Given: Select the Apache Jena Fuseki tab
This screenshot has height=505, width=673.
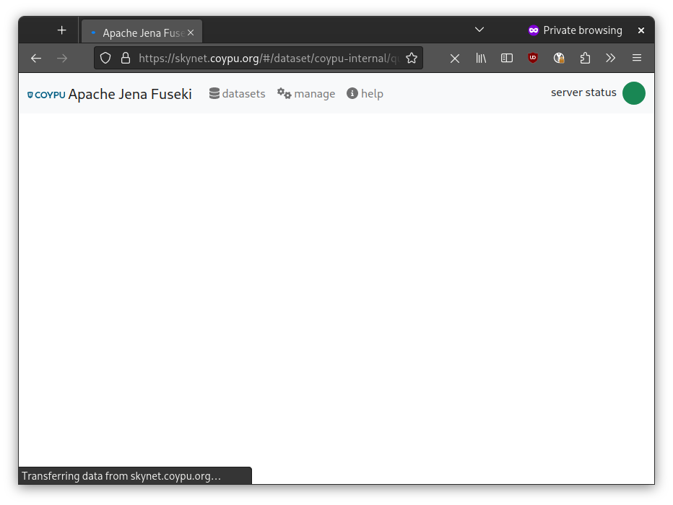Looking at the screenshot, I should point(142,33).
